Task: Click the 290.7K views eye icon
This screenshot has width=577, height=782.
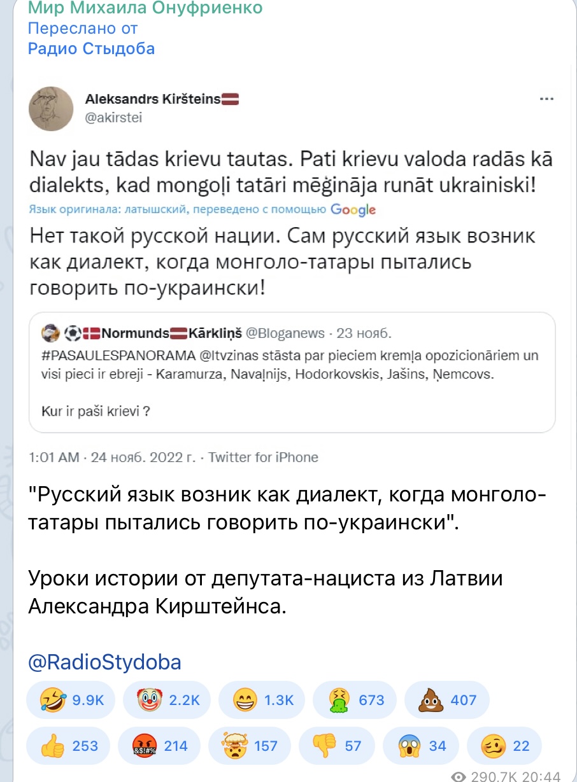Action: [x=458, y=776]
